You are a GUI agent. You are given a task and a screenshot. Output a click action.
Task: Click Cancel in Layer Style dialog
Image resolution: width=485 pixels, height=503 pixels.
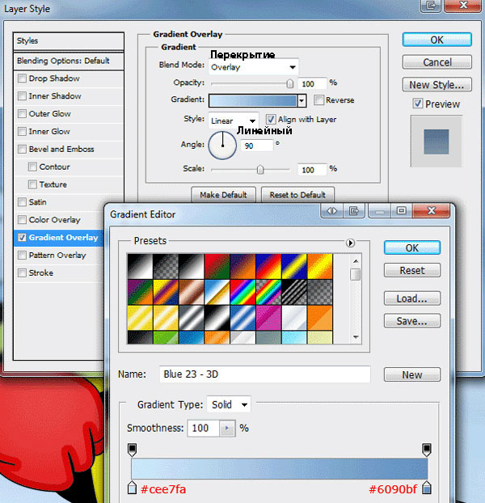pos(437,62)
